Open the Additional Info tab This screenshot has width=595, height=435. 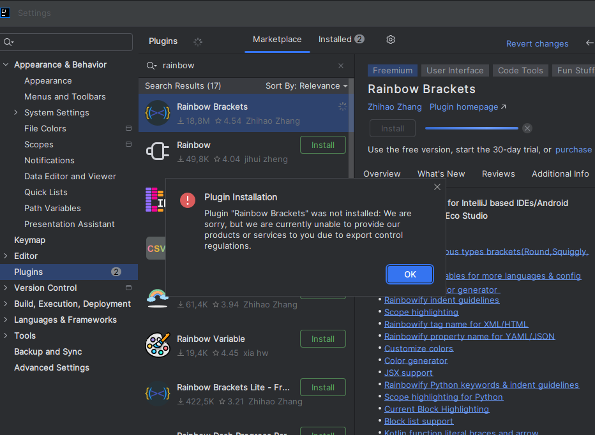[x=560, y=173]
